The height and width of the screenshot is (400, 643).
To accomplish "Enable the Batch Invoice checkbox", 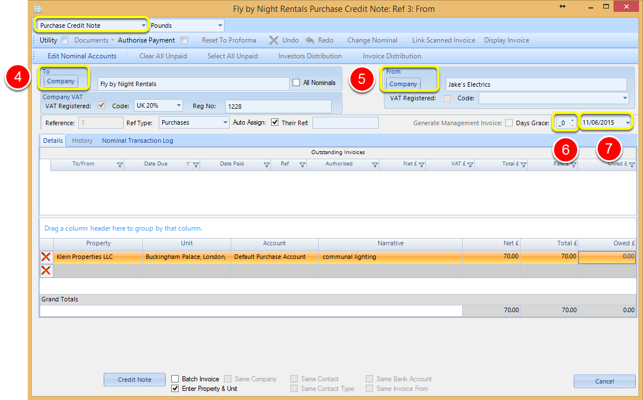I will point(175,378).
